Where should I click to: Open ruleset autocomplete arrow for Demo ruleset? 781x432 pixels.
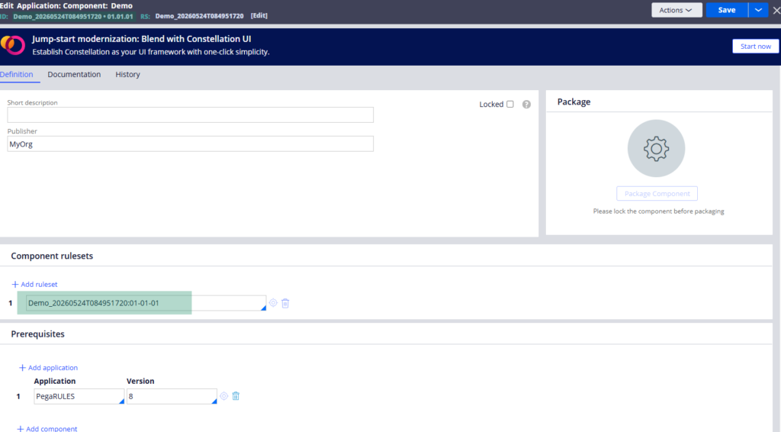click(x=263, y=308)
